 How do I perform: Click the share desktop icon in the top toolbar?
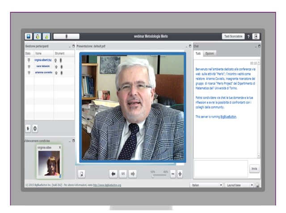click(x=29, y=36)
